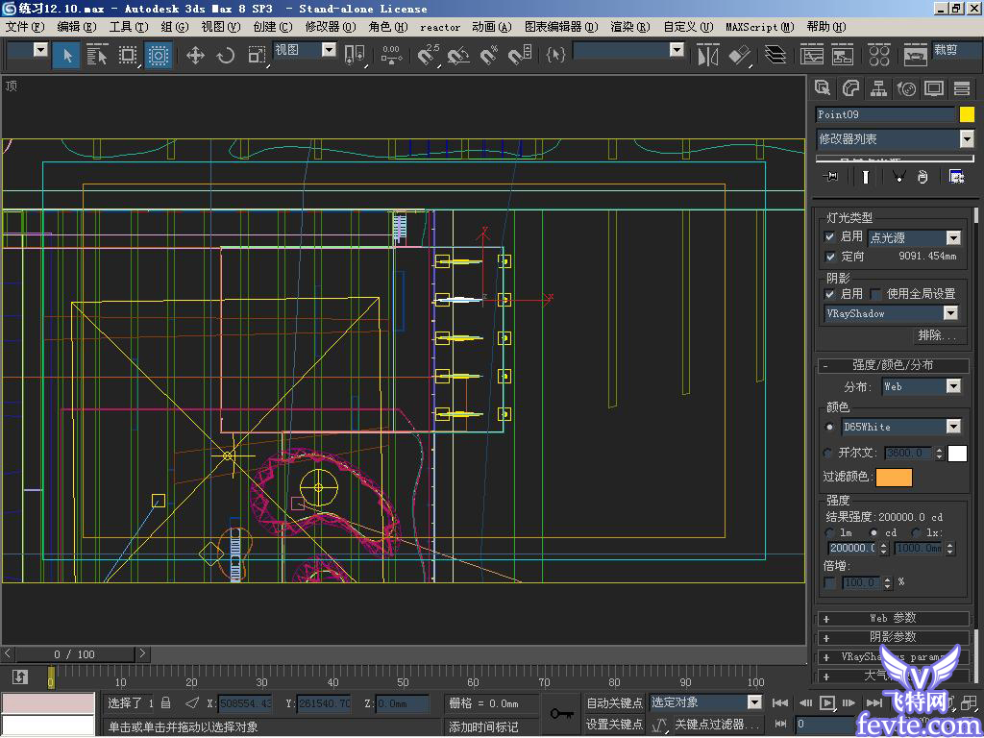This screenshot has width=984, height=738.
Task: Click the Remove Modifier trash icon
Action: [x=922, y=177]
